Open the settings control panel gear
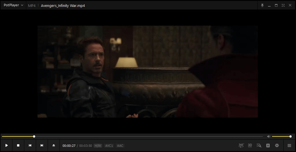Image resolution: width=296 pixels, height=152 pixels. pyautogui.click(x=277, y=145)
